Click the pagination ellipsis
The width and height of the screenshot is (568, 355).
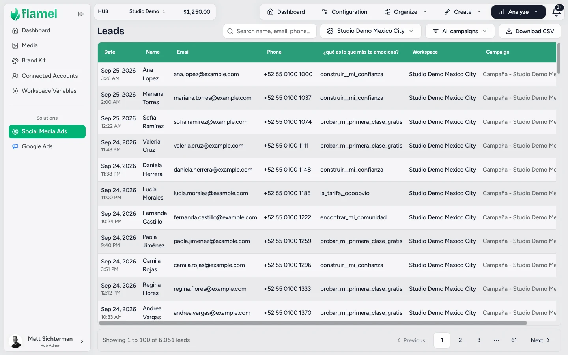point(496,340)
